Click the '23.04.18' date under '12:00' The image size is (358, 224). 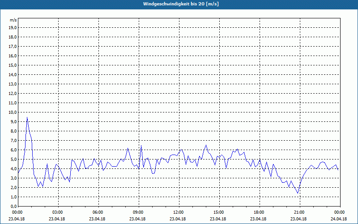(x=178, y=219)
